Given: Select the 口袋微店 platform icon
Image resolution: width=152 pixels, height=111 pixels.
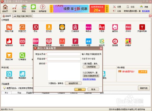Looking at the screenshot, I should (75, 28).
